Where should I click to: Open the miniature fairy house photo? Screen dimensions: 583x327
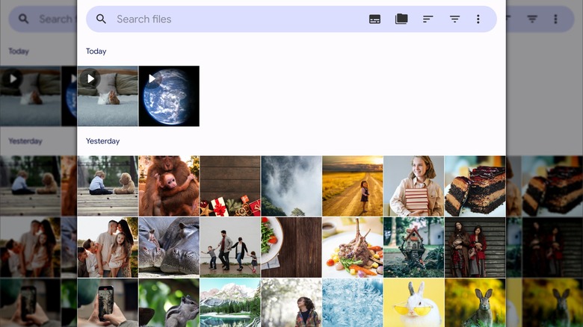(x=414, y=247)
